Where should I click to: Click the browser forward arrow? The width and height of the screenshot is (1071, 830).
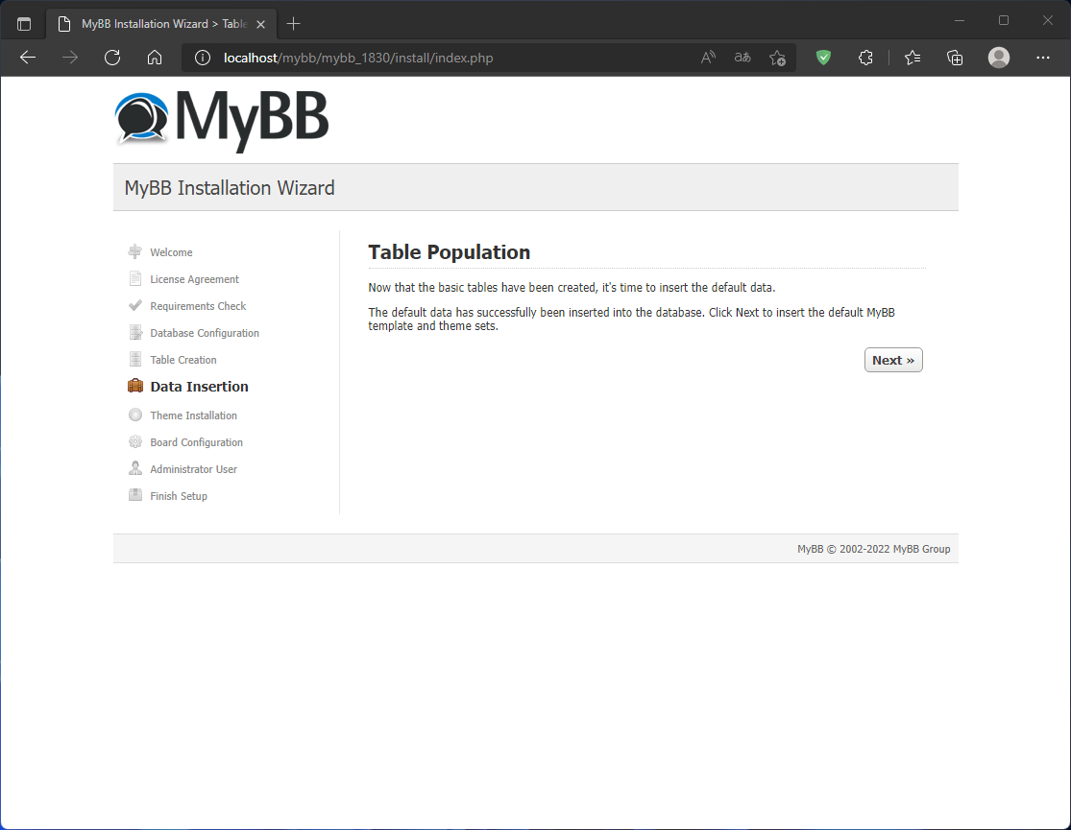pyautogui.click(x=70, y=58)
